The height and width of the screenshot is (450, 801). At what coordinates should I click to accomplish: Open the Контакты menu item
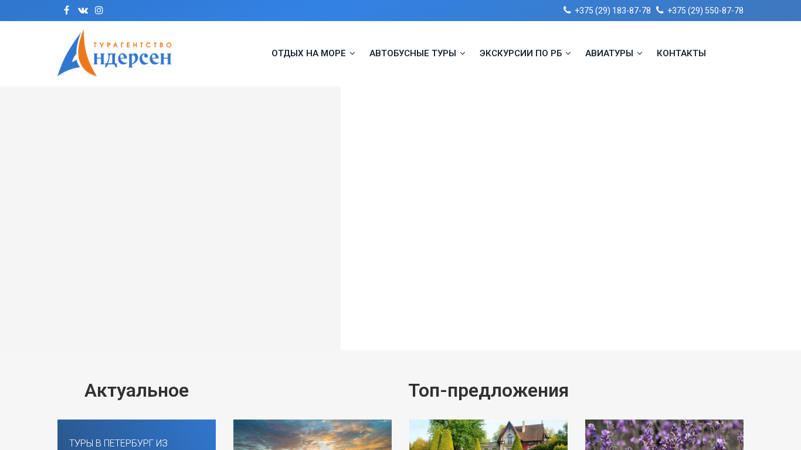tap(681, 53)
